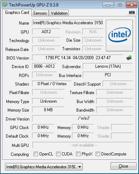This screenshot has height=174, width=139.
Task: Enable the OpenCL checkbox
Action: [x=36, y=154]
